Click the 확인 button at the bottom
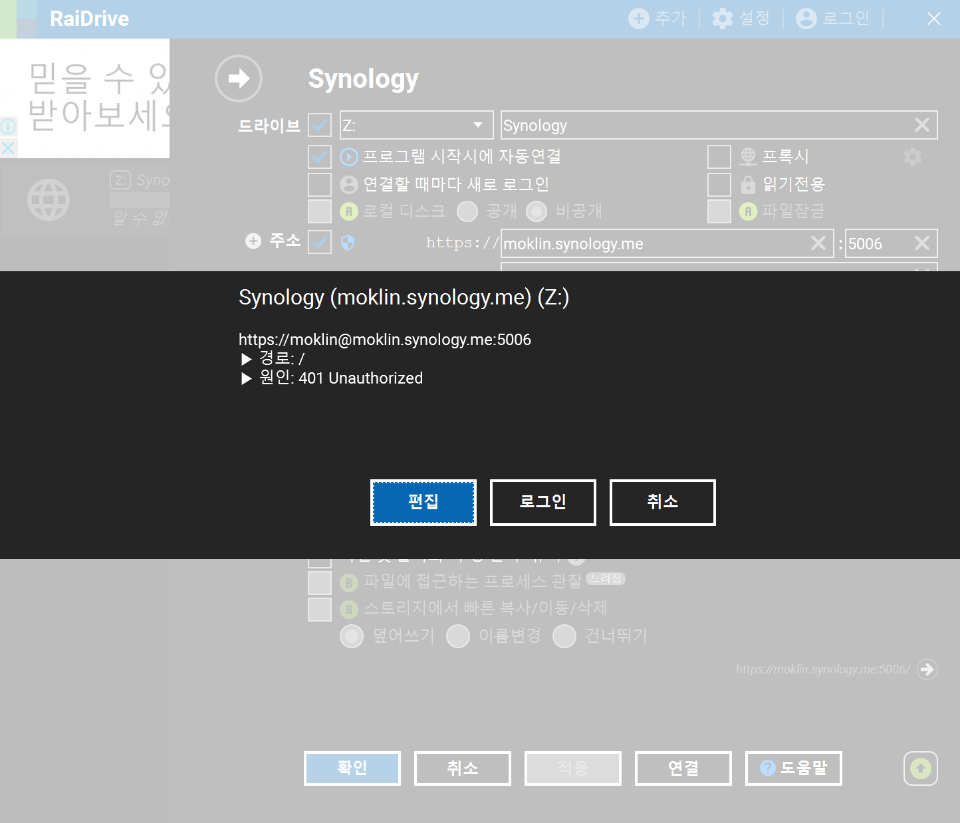This screenshot has height=823, width=960. tap(352, 768)
